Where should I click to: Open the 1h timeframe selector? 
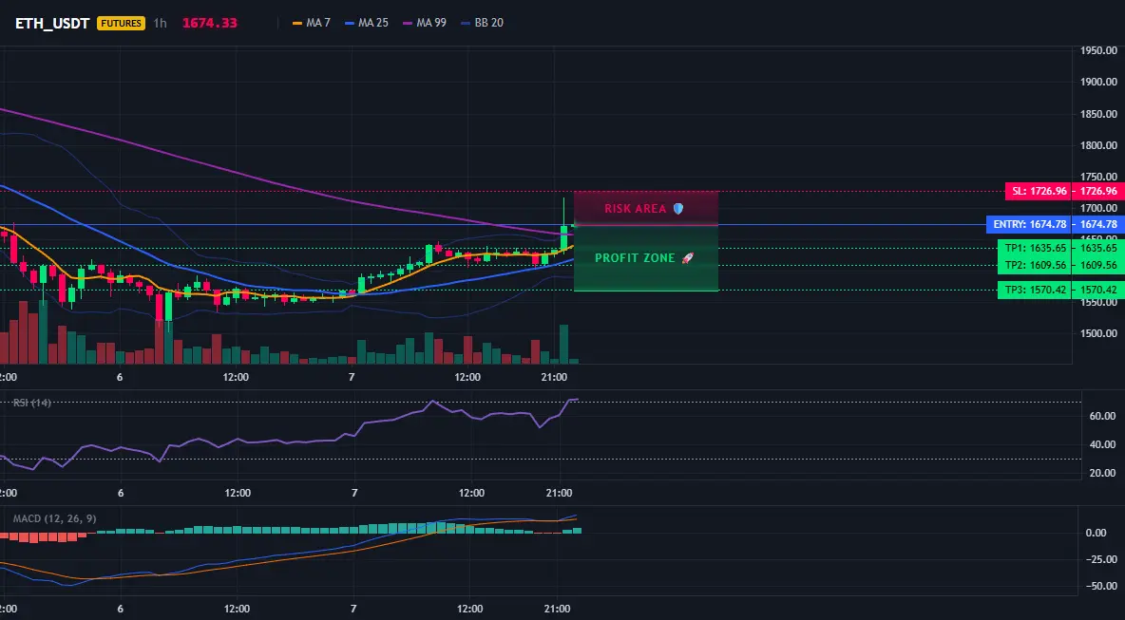[x=160, y=23]
